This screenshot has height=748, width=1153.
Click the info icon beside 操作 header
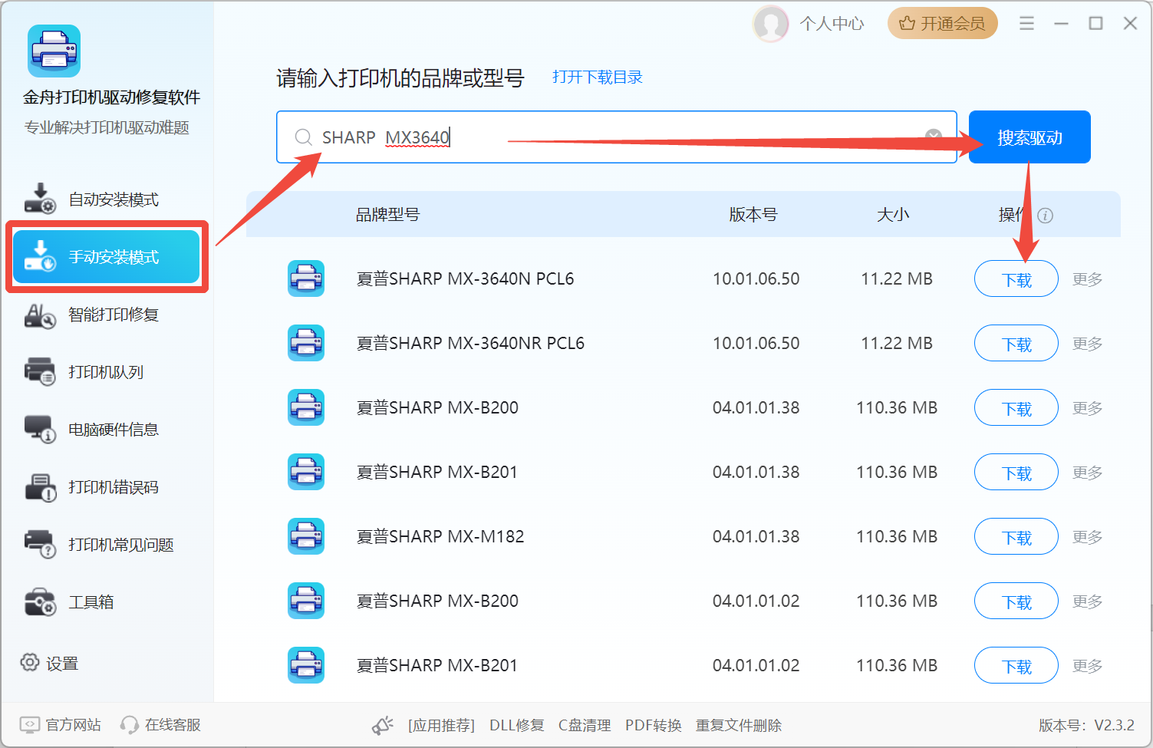1045,216
